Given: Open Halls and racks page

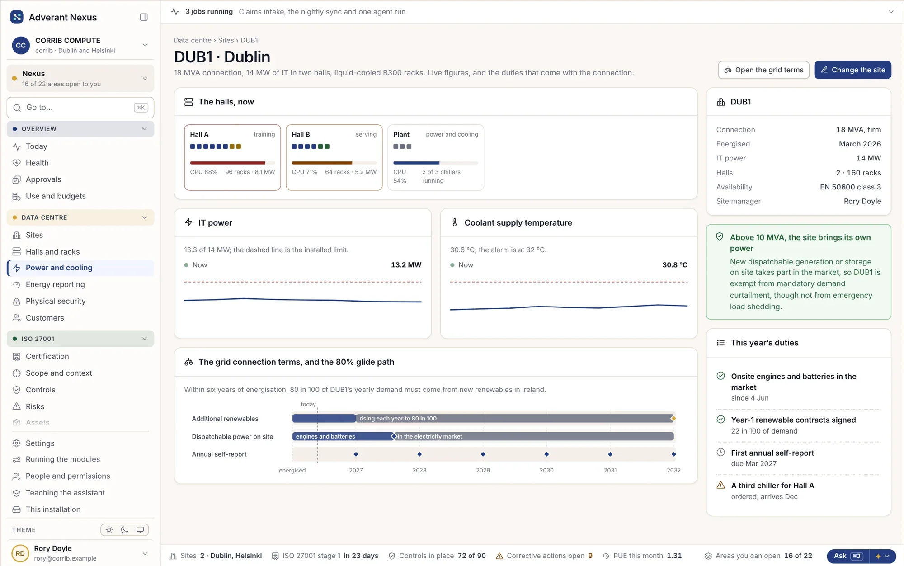Looking at the screenshot, I should coord(80,252).
